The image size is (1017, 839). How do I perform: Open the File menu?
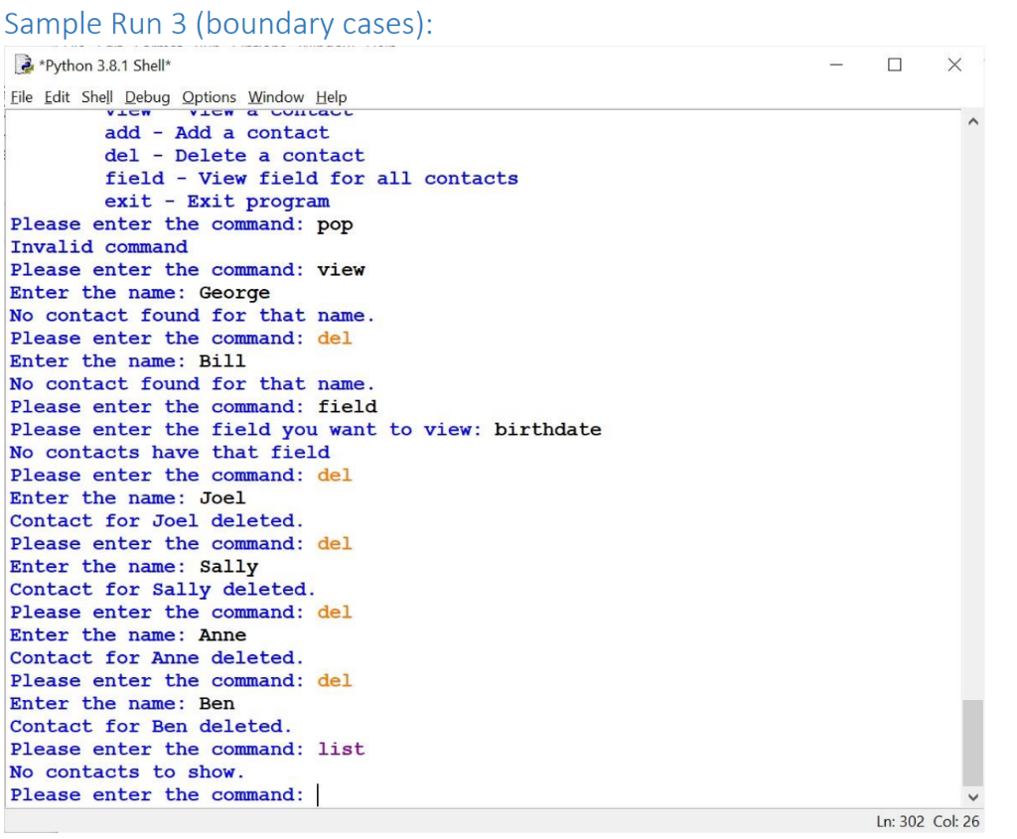coord(23,96)
